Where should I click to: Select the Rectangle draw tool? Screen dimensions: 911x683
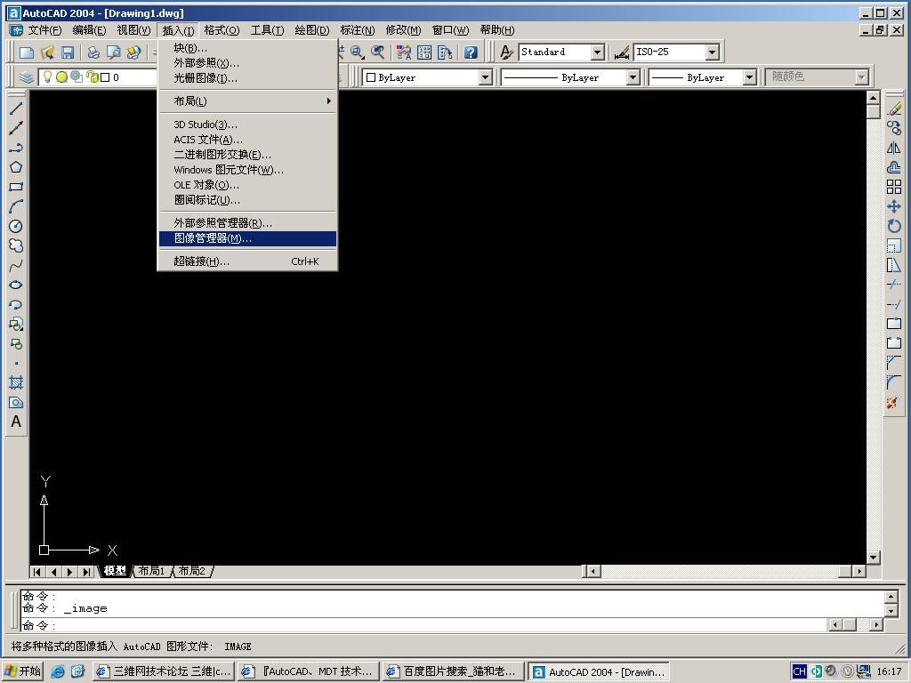coord(16,187)
